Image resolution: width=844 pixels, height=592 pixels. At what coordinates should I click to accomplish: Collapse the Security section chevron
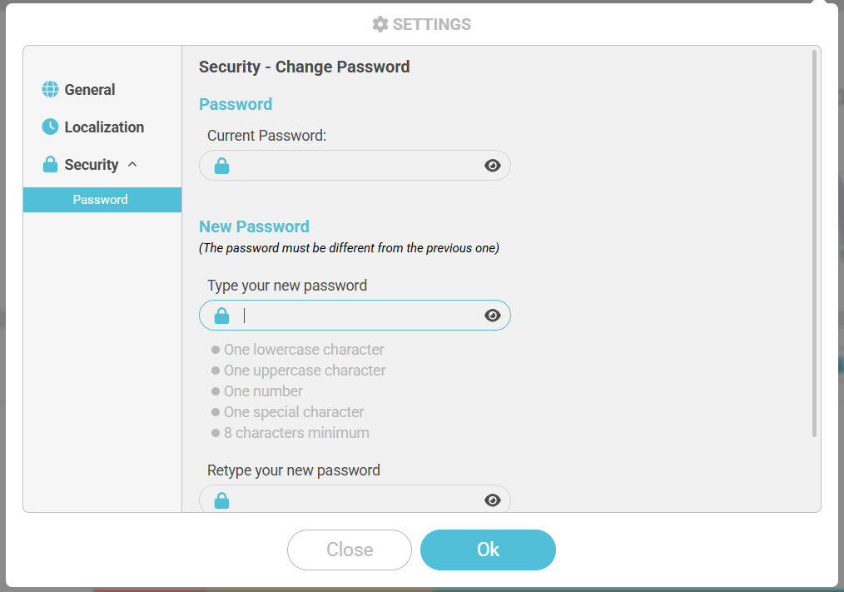132,165
